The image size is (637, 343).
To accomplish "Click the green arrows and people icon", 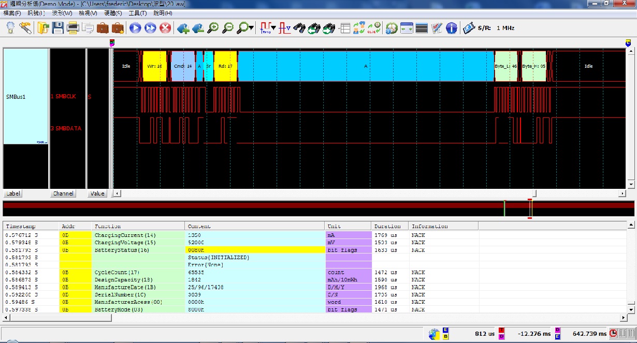I will [x=359, y=28].
